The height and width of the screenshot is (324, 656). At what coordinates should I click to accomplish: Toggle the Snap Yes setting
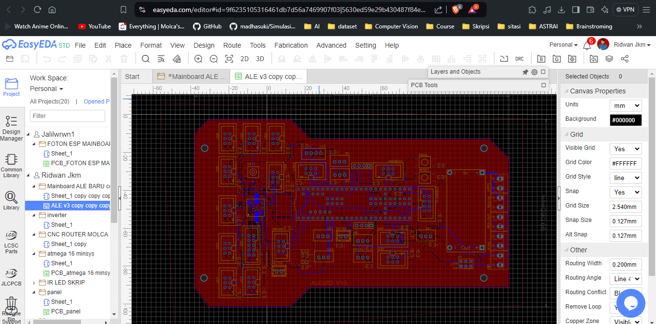point(626,192)
